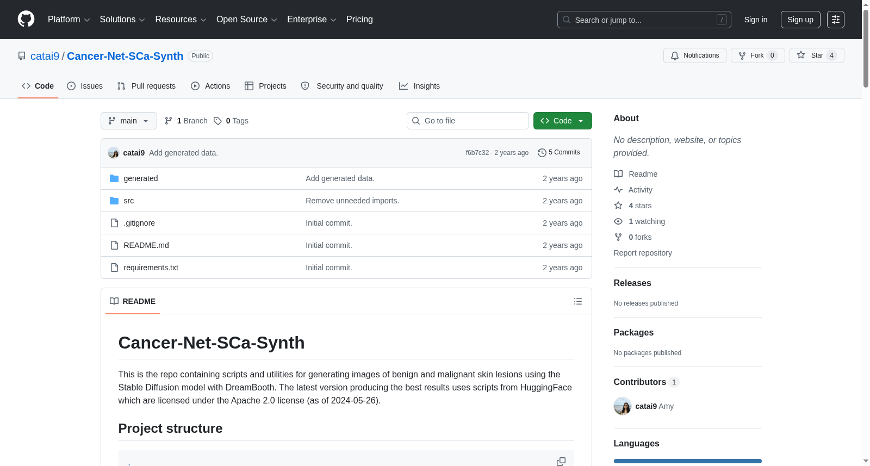Screen dimensions: 870x466
Task: Click the GitHub logo icon
Action: [x=26, y=19]
